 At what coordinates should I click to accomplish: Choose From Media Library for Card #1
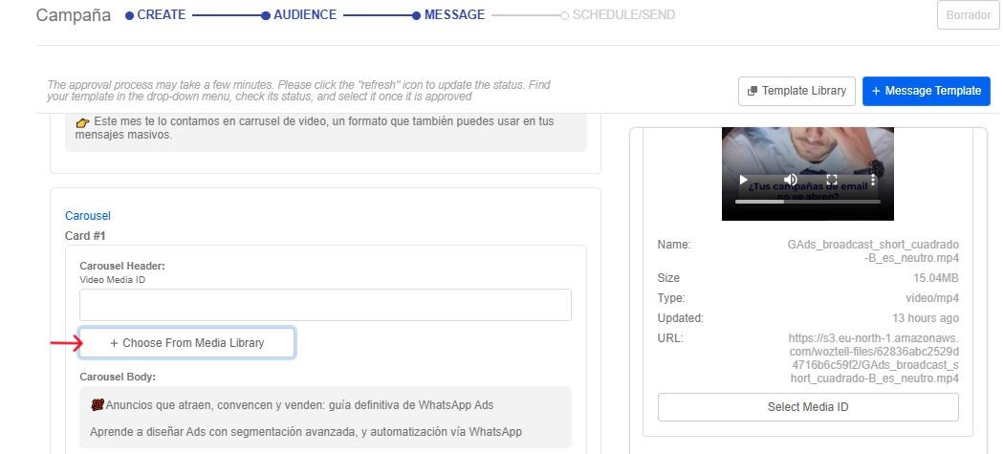(187, 342)
